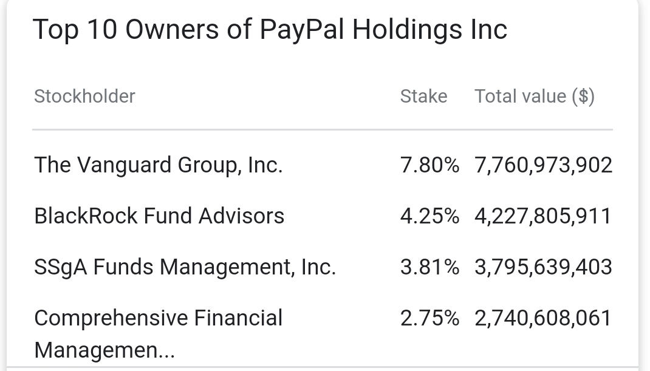Click the total value 2,740,608,061
Image resolution: width=650 pixels, height=371 pixels.
[543, 318]
